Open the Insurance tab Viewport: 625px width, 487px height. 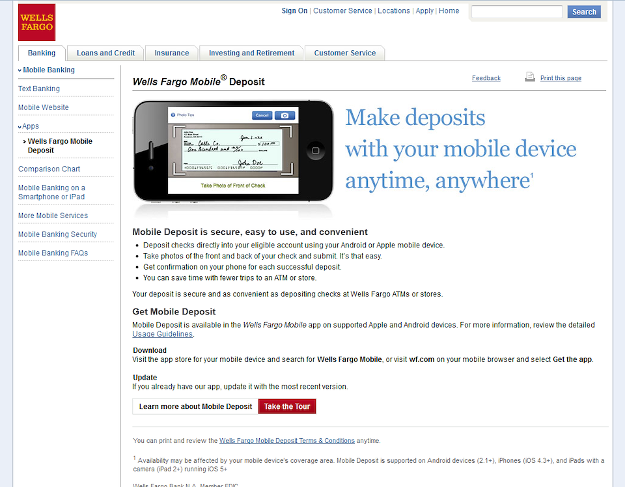pos(172,53)
